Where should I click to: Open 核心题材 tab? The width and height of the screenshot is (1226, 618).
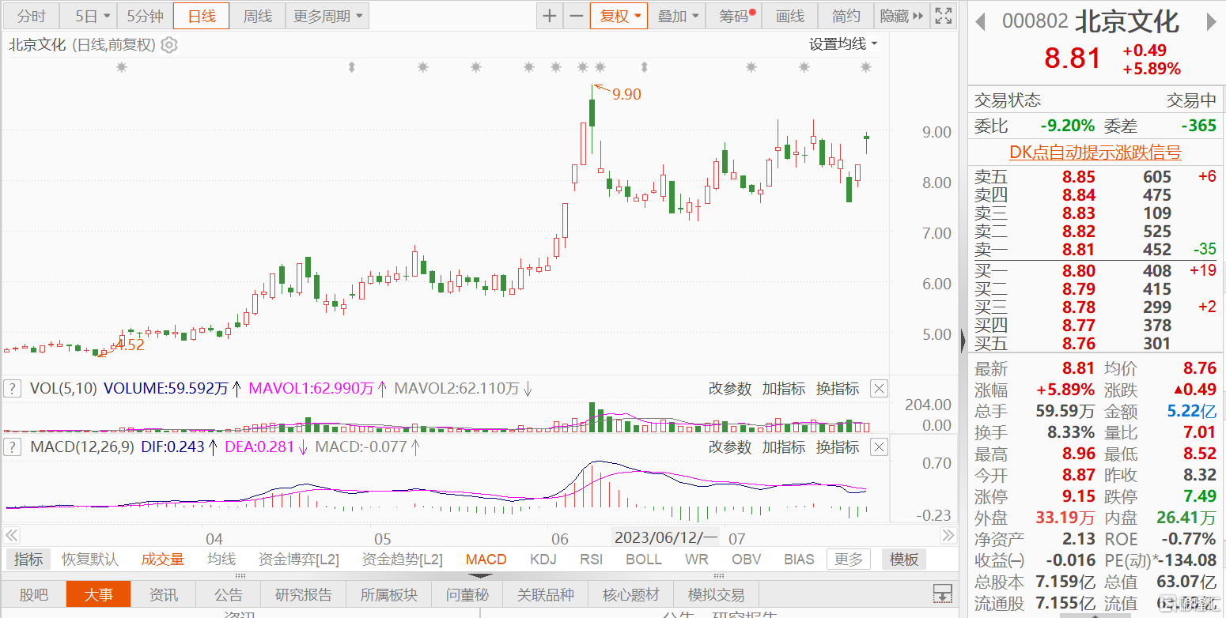[630, 594]
